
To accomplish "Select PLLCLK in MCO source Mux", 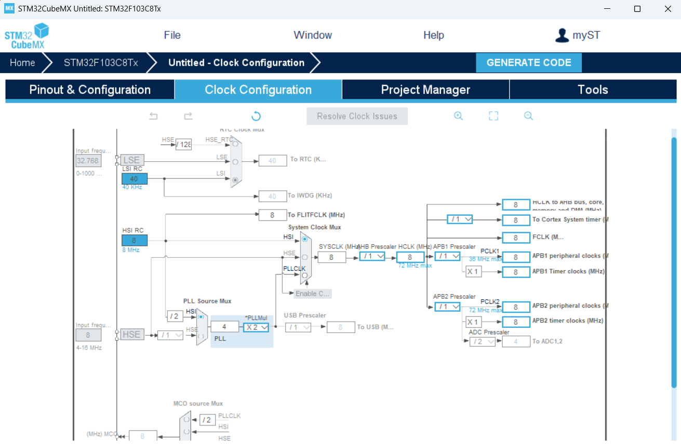I will (186, 419).
